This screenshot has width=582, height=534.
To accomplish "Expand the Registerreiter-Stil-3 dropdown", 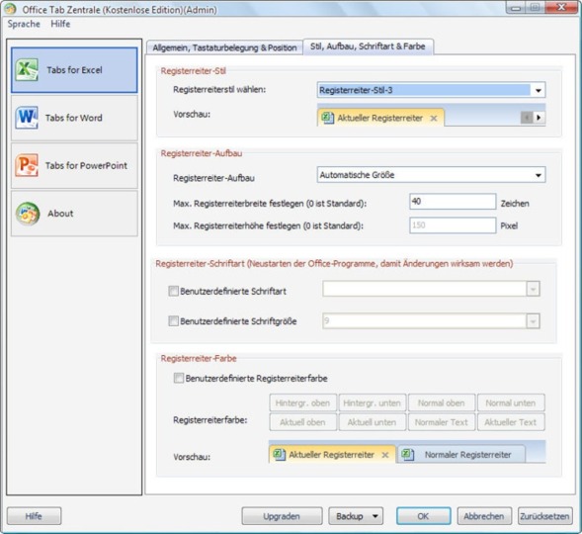I will [539, 90].
